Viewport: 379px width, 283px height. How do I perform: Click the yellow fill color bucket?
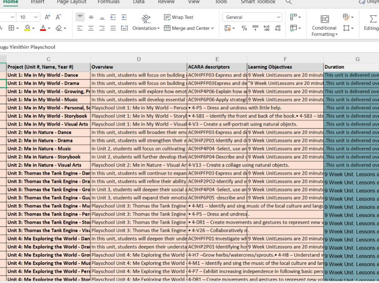27,28
